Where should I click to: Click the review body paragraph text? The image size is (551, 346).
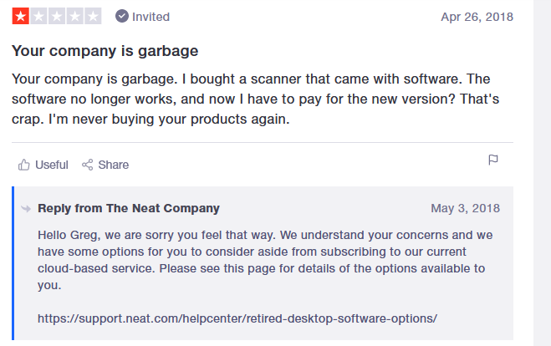point(256,99)
